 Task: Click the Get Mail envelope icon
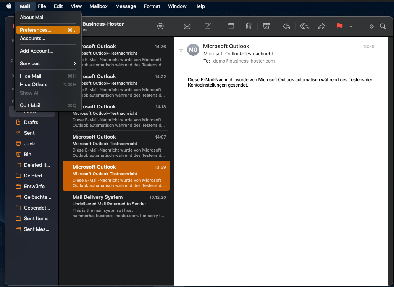coord(187,26)
